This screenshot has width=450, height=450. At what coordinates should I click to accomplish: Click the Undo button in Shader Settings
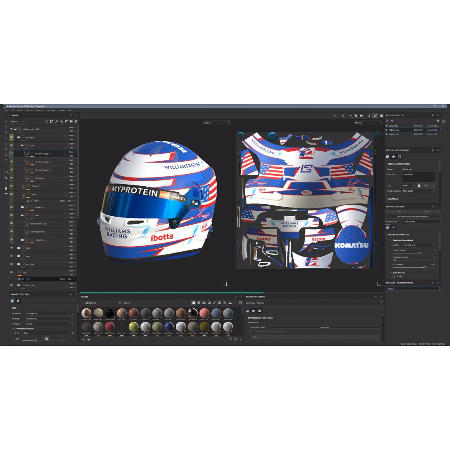tap(399, 212)
